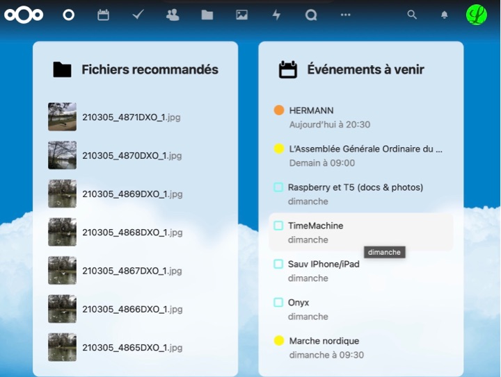Check the Onyx task checkbox
This screenshot has height=377, width=501.
pyautogui.click(x=278, y=303)
